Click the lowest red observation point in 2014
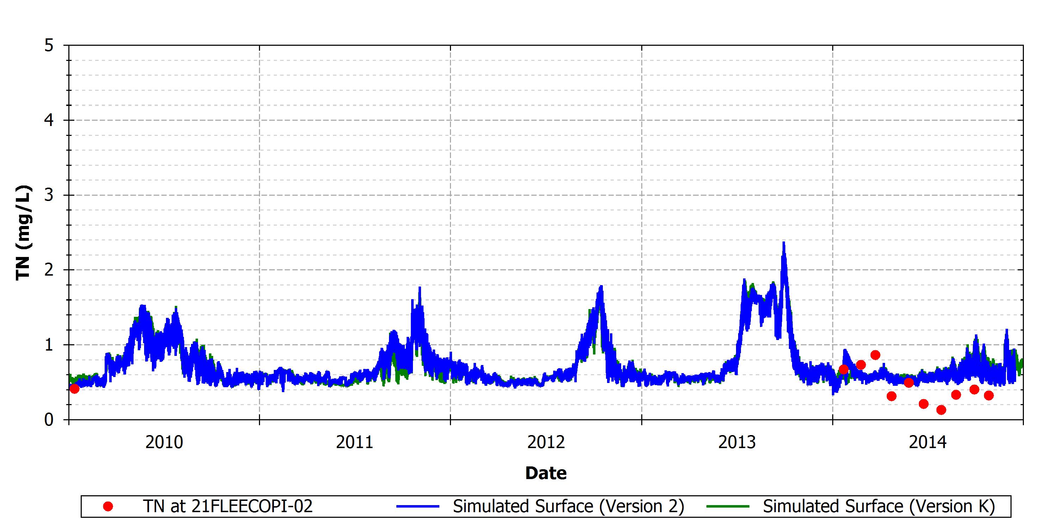 tap(941, 410)
